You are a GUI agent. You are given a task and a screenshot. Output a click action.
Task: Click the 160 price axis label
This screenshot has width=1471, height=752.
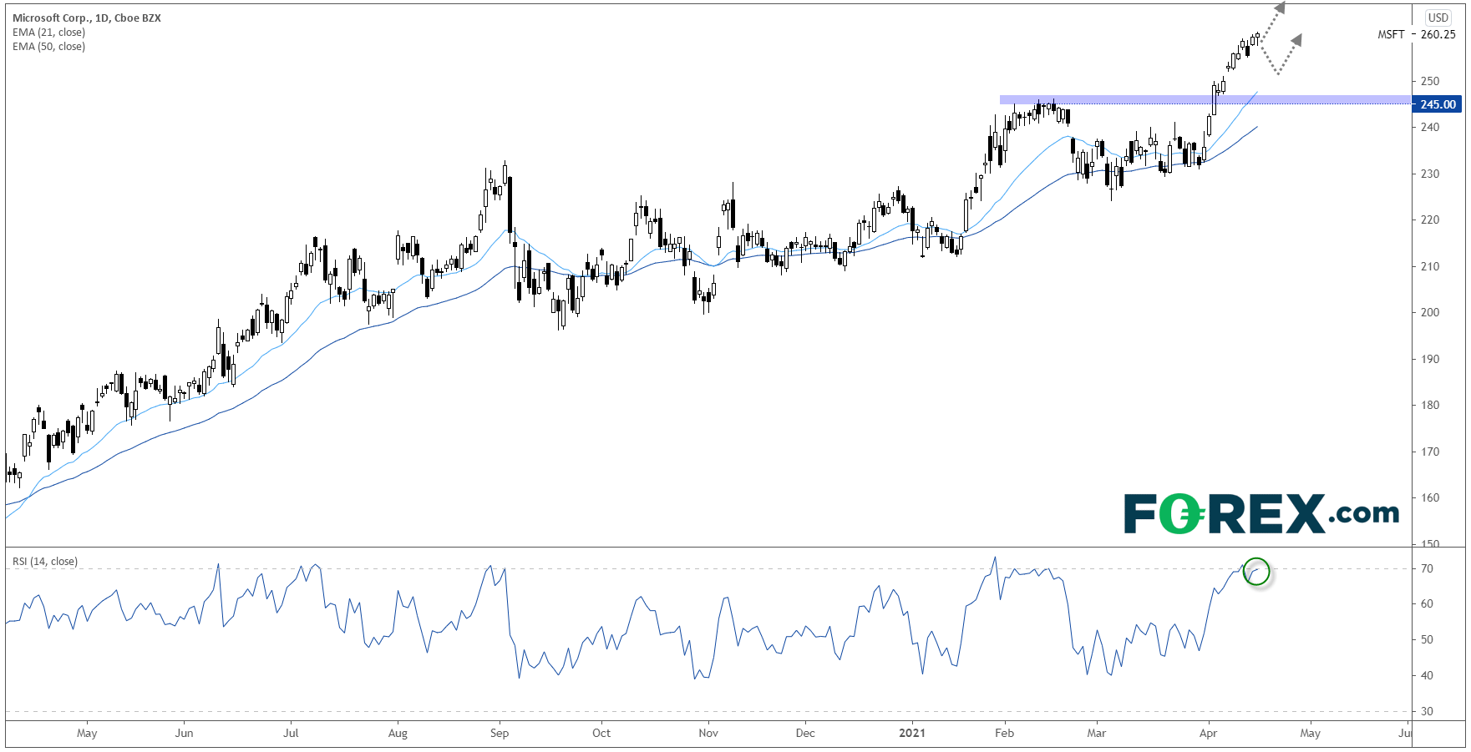tap(1430, 497)
